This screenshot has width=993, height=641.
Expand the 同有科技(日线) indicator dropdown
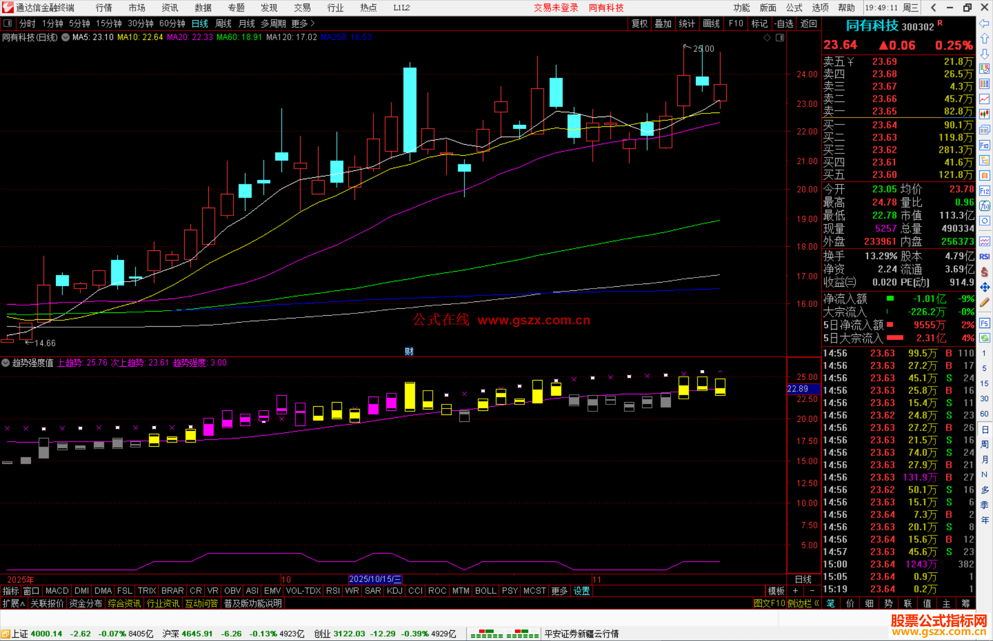click(x=66, y=38)
